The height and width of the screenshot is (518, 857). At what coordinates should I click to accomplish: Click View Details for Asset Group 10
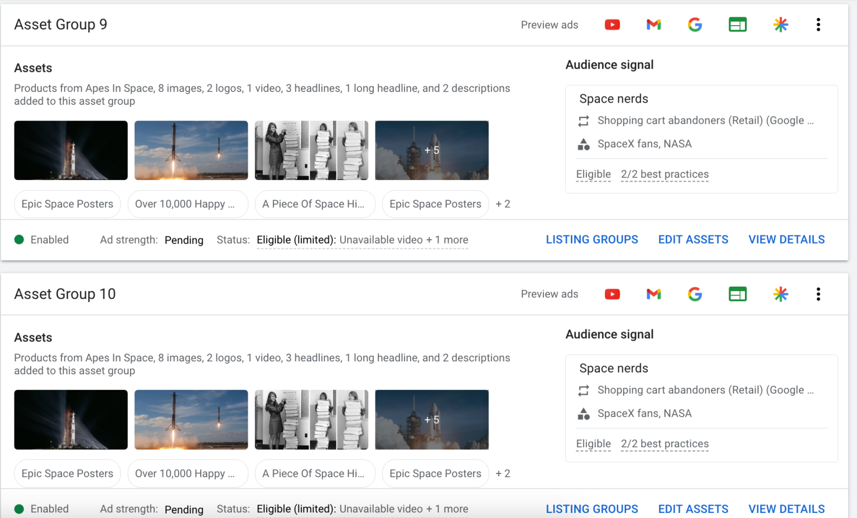tap(786, 509)
